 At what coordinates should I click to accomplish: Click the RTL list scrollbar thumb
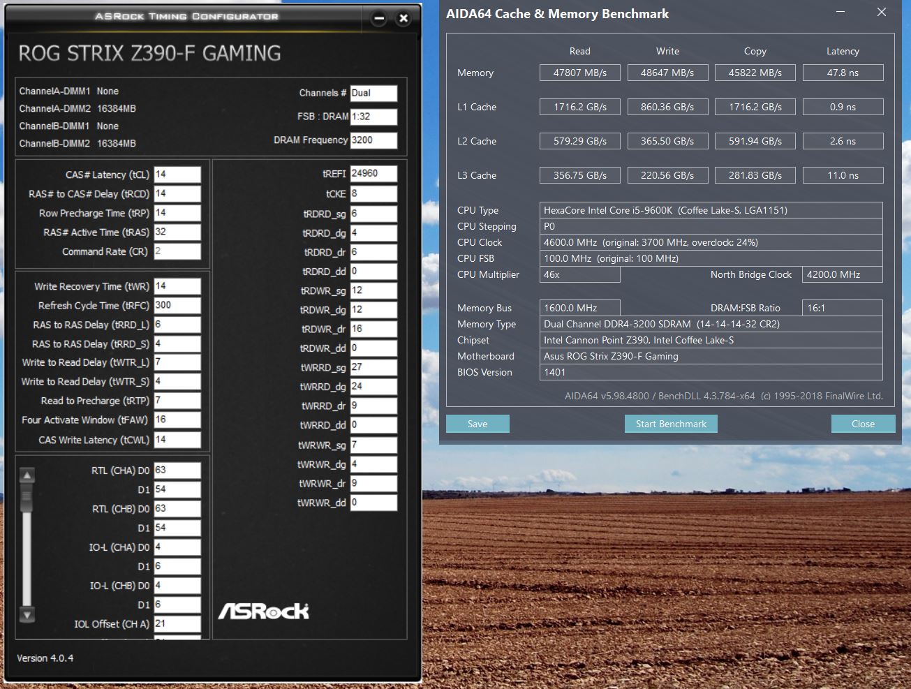click(27, 498)
